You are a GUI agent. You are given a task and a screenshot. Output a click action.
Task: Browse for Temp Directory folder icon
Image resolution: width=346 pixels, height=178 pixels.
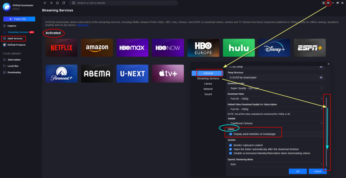tap(321, 78)
